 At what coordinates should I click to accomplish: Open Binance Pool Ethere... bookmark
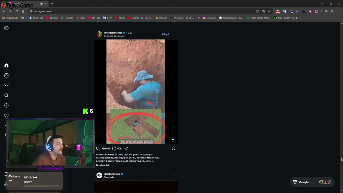click(x=140, y=18)
